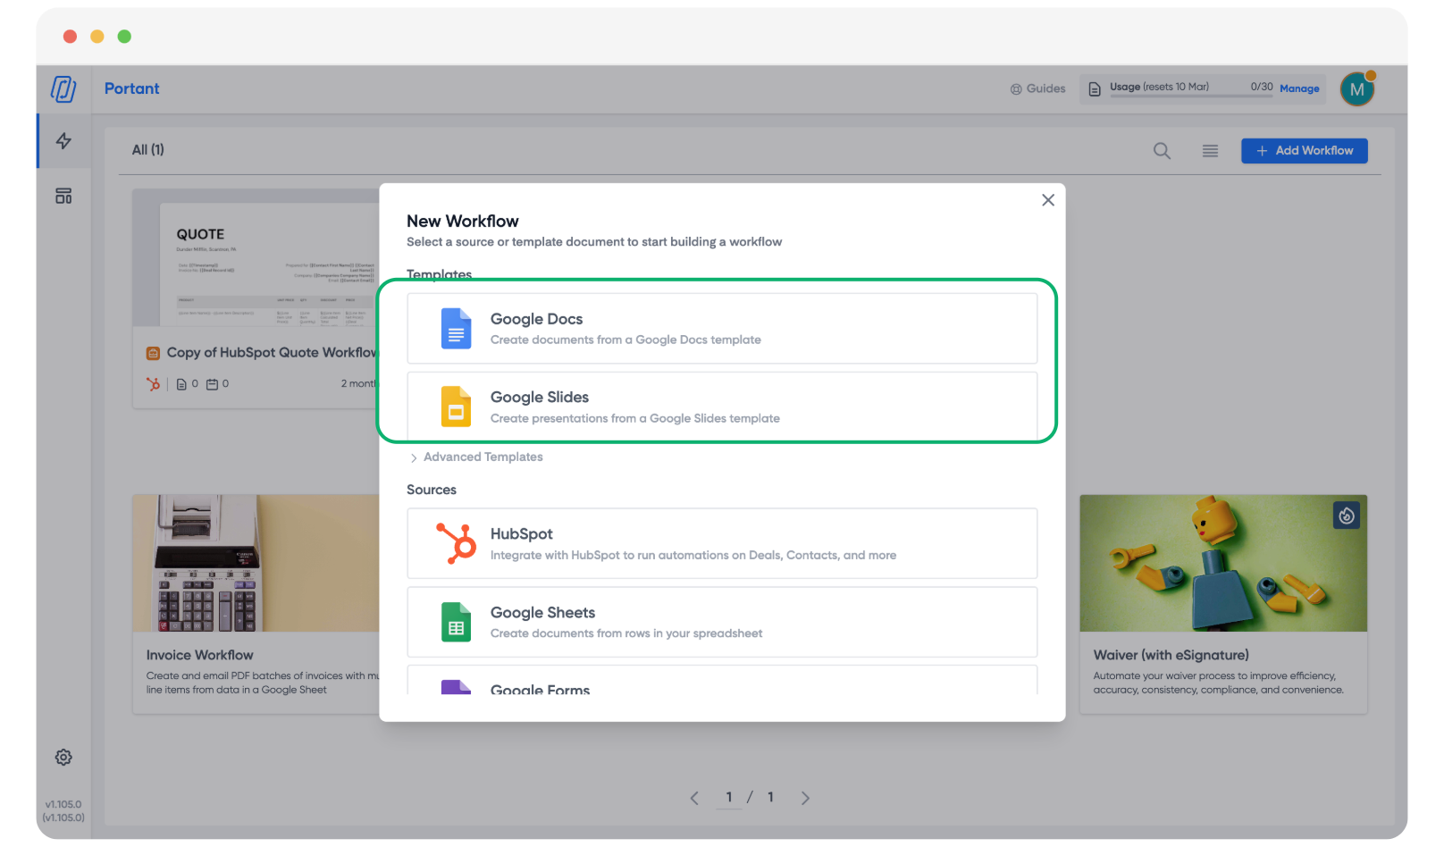
Task: Select the Google Slides template option
Action: [722, 407]
